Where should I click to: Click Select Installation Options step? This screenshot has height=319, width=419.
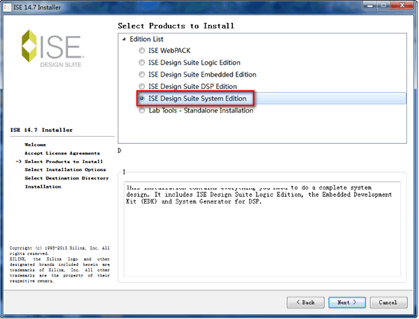tap(65, 170)
